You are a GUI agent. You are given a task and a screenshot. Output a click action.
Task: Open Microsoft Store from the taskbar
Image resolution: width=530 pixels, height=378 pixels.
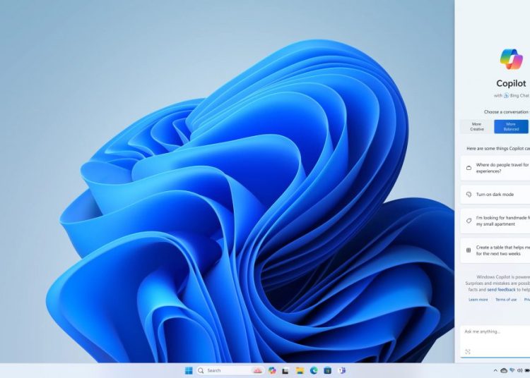(x=327, y=370)
